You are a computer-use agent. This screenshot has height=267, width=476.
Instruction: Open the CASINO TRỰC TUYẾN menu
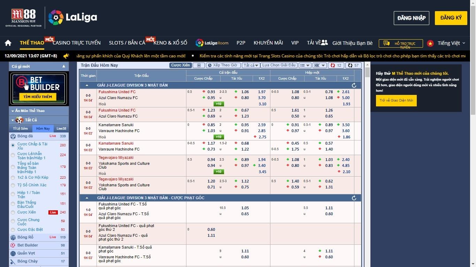[76, 43]
